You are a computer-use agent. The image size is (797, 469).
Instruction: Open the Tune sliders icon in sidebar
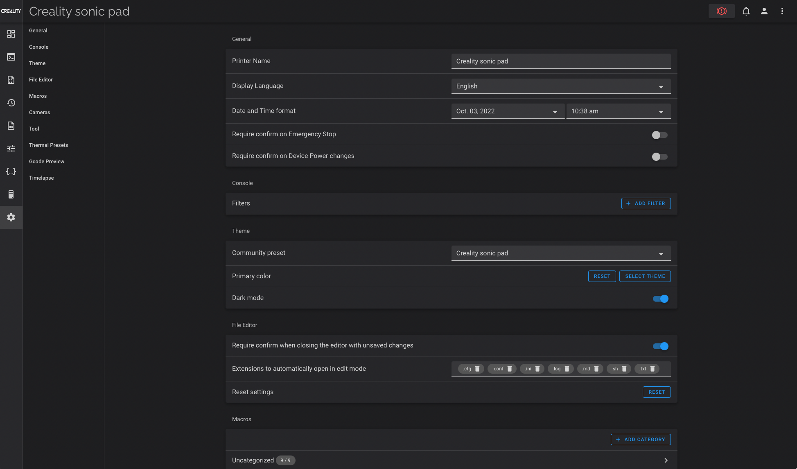pyautogui.click(x=11, y=149)
